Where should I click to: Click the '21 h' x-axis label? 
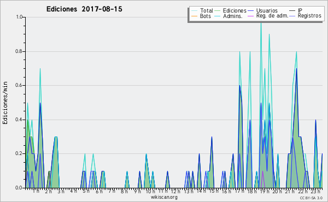click(x=290, y=192)
